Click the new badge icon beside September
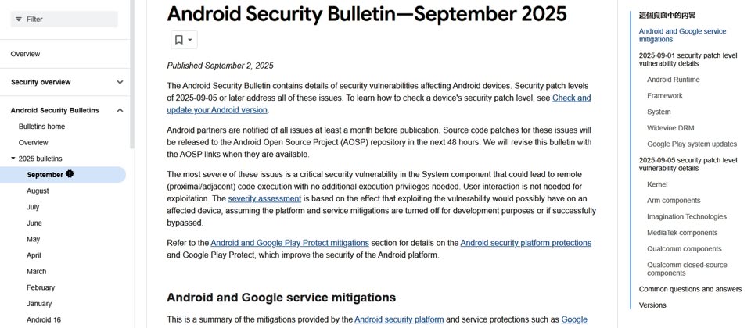 [x=70, y=174]
